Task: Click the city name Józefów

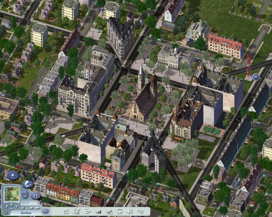Action: tap(26, 213)
